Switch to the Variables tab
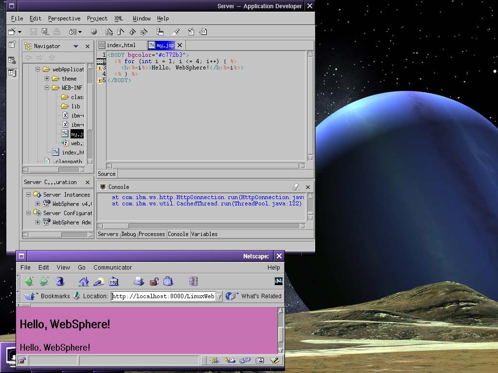This screenshot has height=373, width=498. tap(204, 234)
